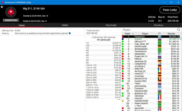Viewport: 182px width, 111px height.
Task: Click the Germany flag beside NASHcookie
Action: (x=160, y=47)
